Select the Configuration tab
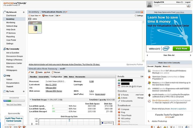 point(56,77)
